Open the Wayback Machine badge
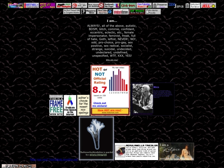 click(x=121, y=12)
